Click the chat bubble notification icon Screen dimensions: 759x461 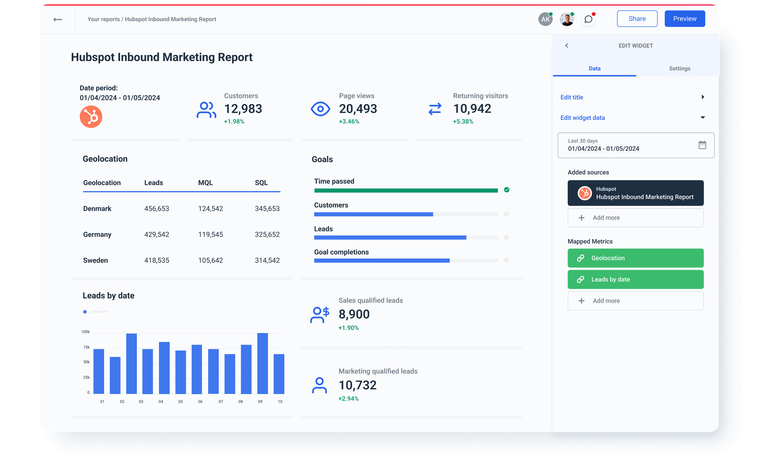point(588,19)
